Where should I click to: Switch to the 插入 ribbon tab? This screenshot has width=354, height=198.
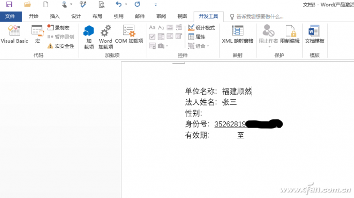pos(55,16)
